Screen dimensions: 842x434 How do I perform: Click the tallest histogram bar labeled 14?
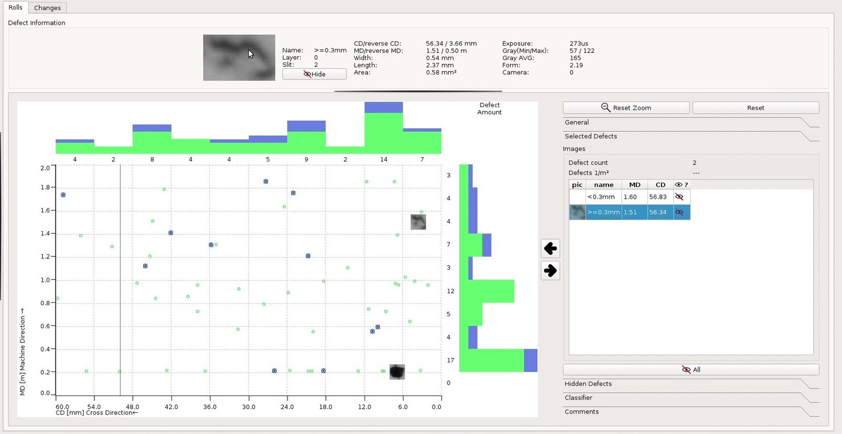[384, 128]
